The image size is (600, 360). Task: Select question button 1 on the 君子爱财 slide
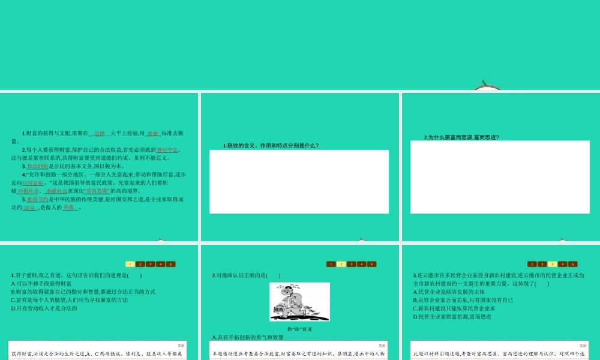pyautogui.click(x=130, y=264)
